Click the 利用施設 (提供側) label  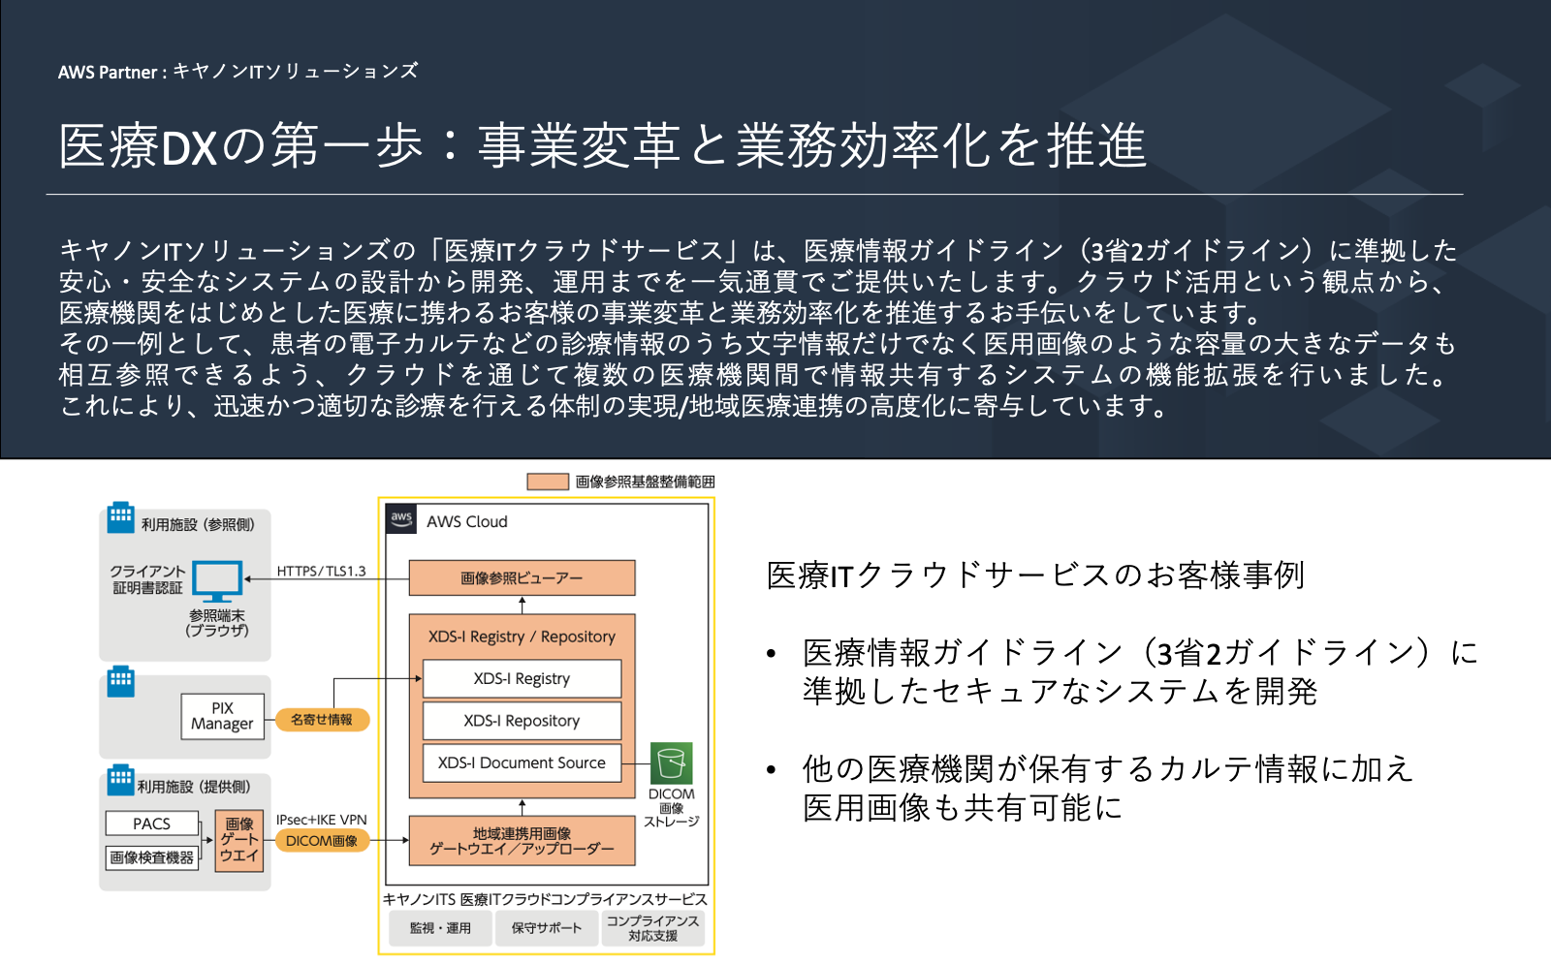click(194, 787)
